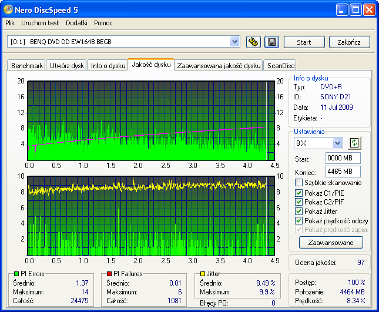This screenshot has height=312, width=379.
Task: Click Jitter maximum value 9.9 %
Action: pos(267,291)
